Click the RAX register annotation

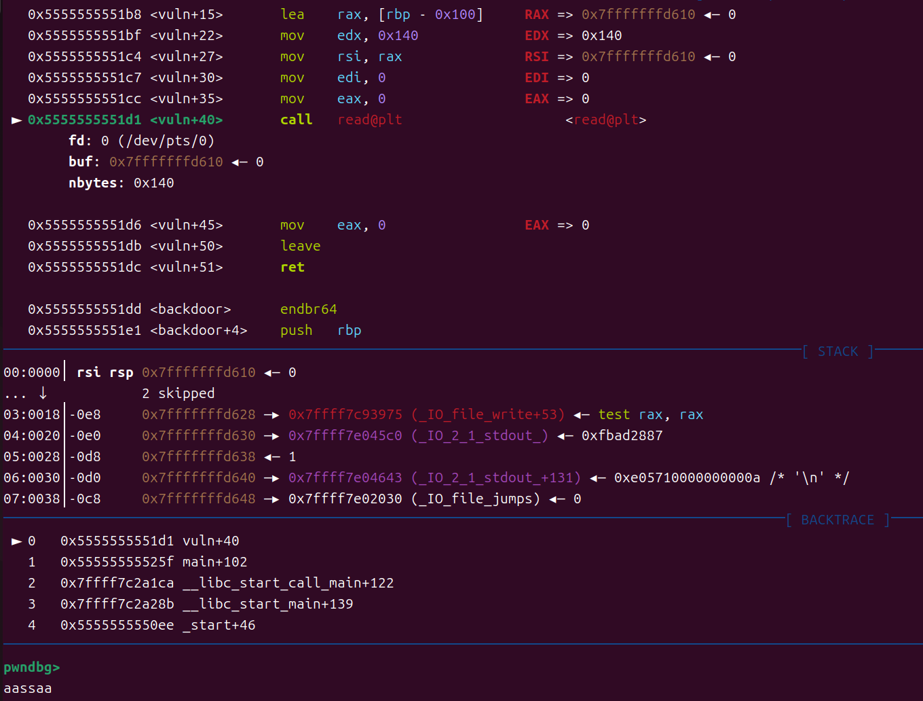pyautogui.click(x=536, y=14)
